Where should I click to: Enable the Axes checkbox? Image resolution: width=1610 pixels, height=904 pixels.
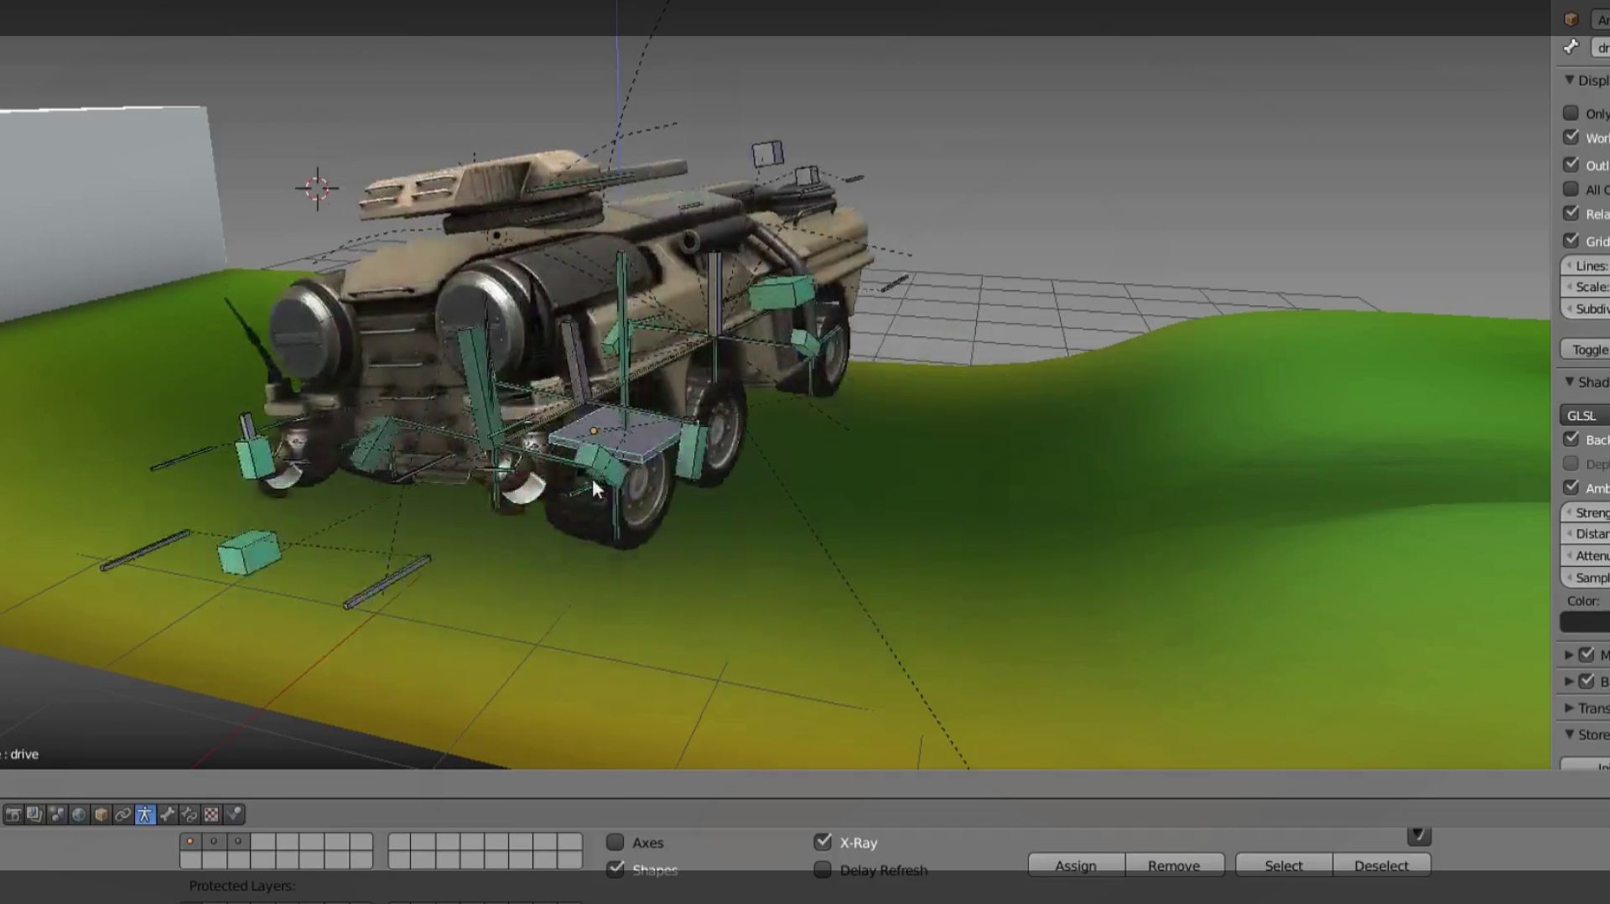615,842
